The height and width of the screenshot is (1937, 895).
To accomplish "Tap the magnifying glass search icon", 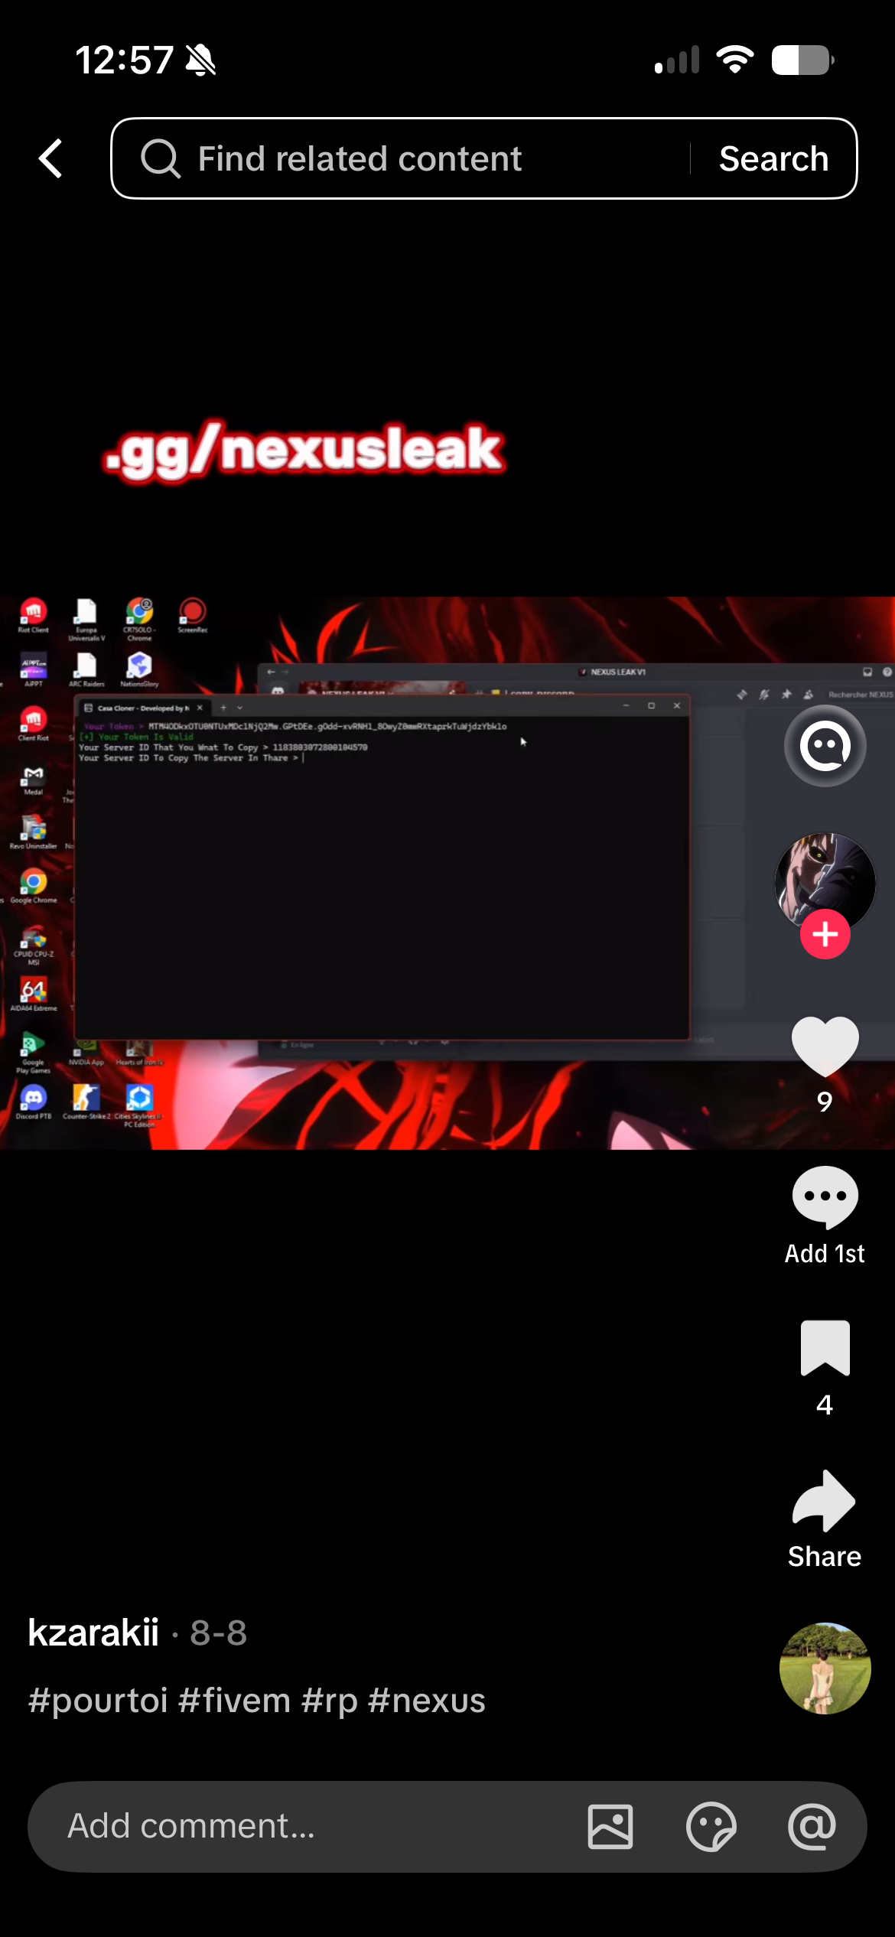I will [x=161, y=158].
